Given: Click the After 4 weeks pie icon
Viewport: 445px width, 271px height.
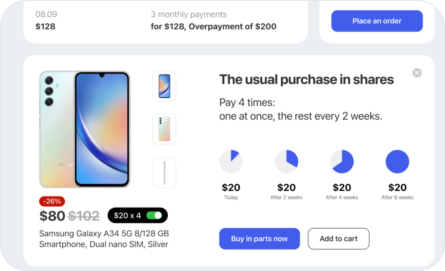Looking at the screenshot, I should pyautogui.click(x=342, y=161).
